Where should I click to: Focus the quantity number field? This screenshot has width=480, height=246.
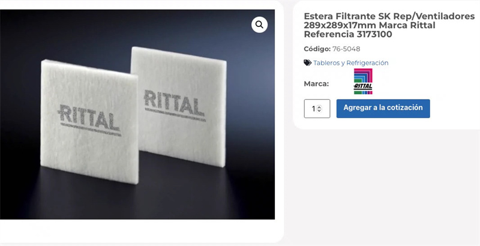coord(317,109)
